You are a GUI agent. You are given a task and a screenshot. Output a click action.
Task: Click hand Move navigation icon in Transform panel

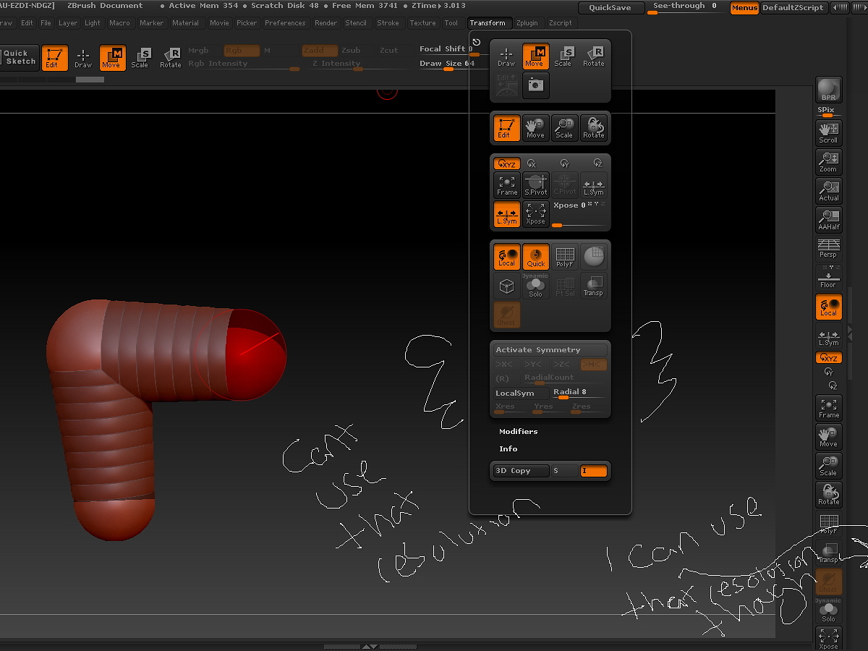(535, 128)
